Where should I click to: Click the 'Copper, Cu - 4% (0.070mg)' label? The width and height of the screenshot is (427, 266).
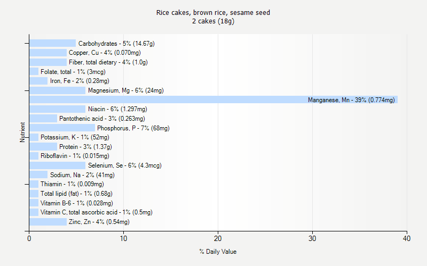105,53
